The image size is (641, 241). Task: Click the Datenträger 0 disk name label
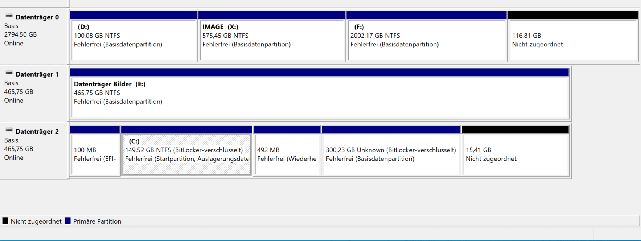tap(37, 17)
